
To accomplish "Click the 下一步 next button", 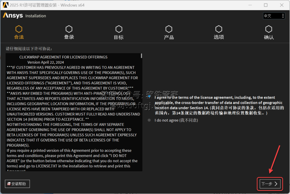I will click(x=270, y=184).
